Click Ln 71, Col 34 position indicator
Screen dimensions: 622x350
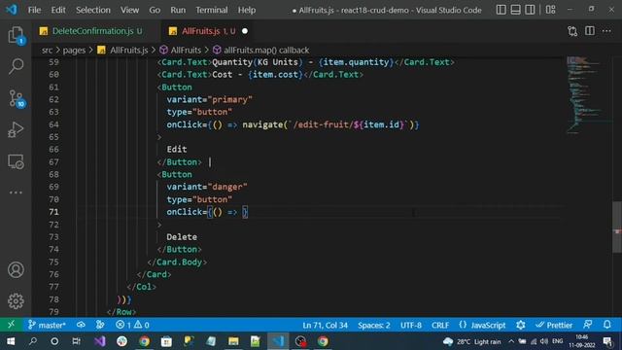coord(325,325)
